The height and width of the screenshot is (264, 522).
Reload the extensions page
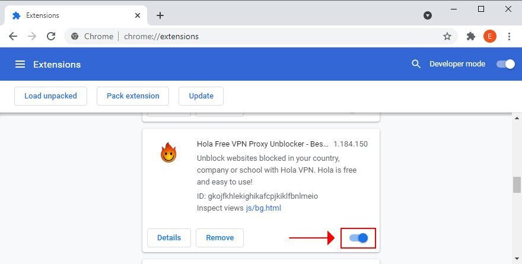point(51,36)
